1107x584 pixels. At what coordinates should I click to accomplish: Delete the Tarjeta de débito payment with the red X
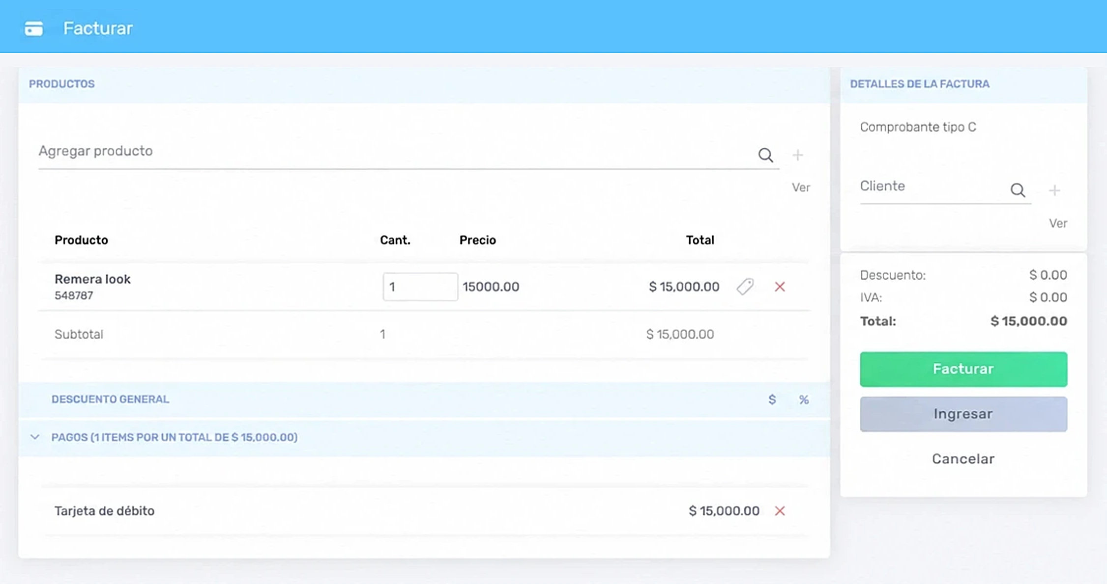(x=780, y=511)
